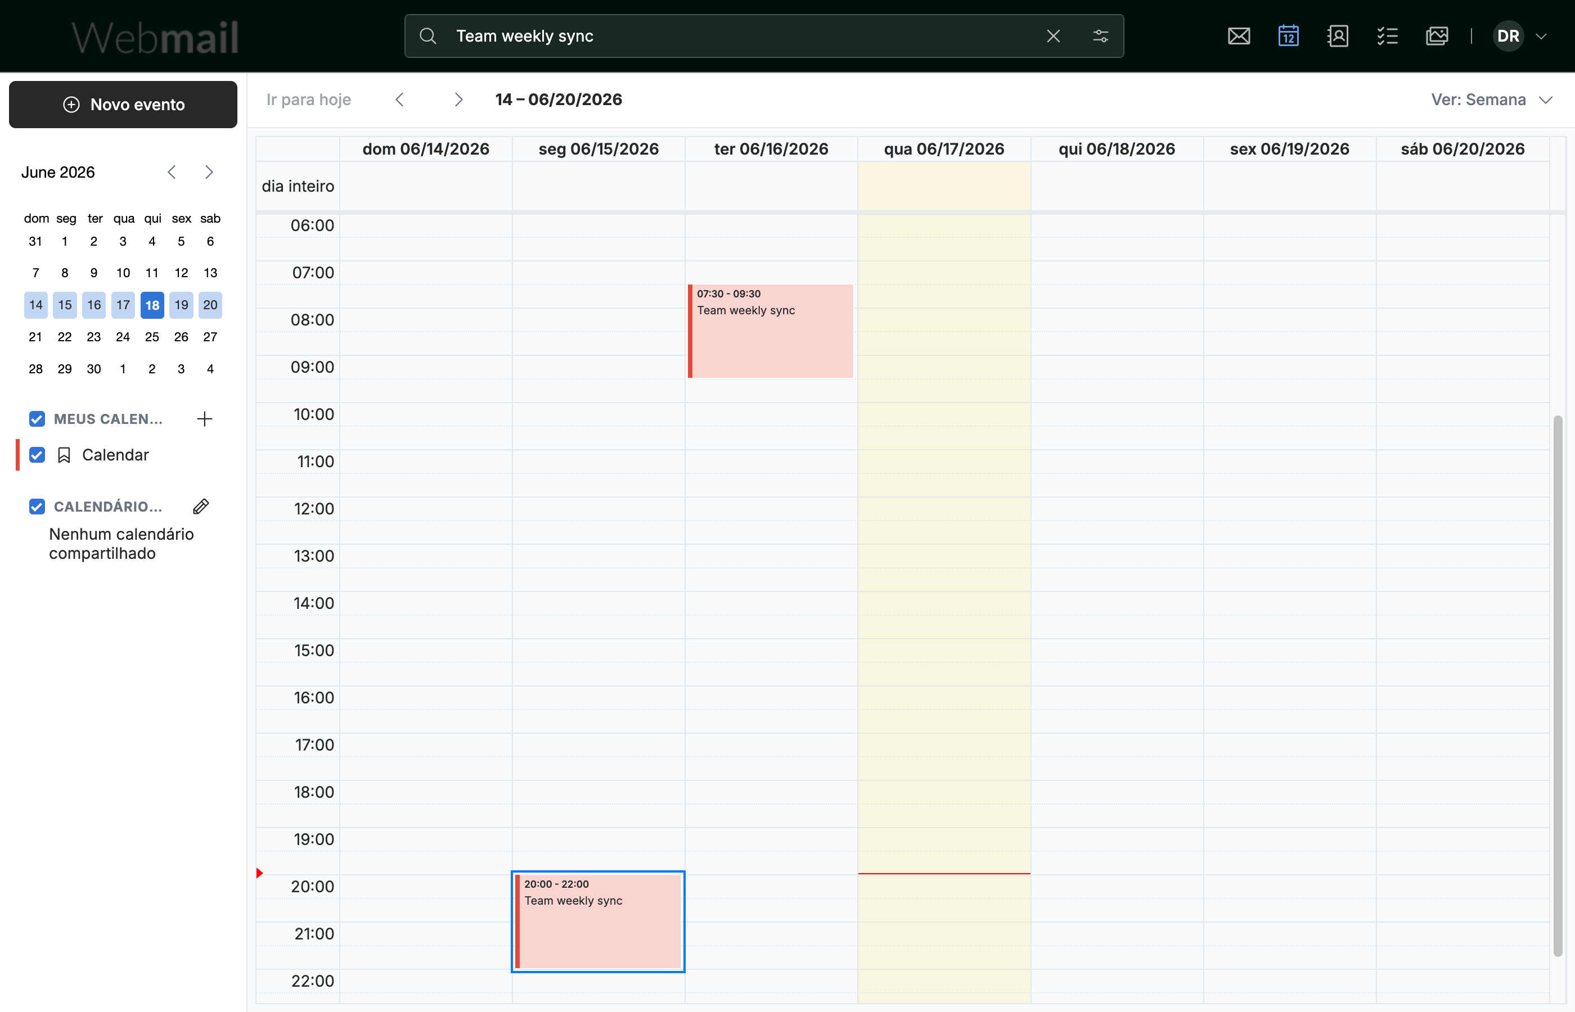Show previous month in mini calendar
Image resolution: width=1575 pixels, height=1012 pixels.
point(172,172)
